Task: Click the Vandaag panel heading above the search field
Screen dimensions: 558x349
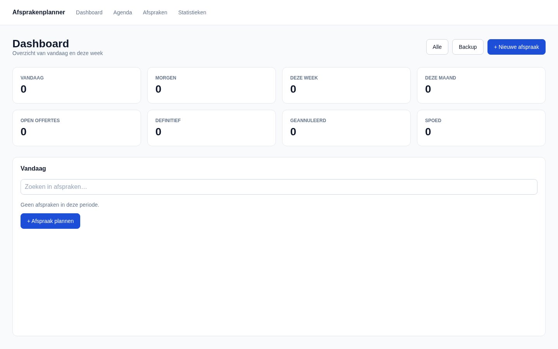Action: pyautogui.click(x=33, y=169)
